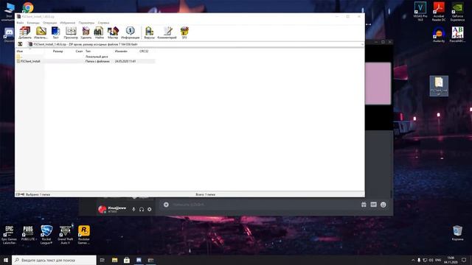The width and height of the screenshot is (472, 265).
Task: Sort by CRC32 column header
Action: 144,51
